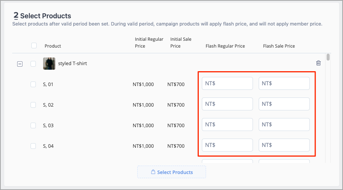Check the styled T-shirt product checkbox
The height and width of the screenshot is (190, 343).
(x=33, y=64)
